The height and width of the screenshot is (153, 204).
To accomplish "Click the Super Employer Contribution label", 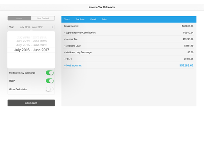I will click(x=80, y=33).
